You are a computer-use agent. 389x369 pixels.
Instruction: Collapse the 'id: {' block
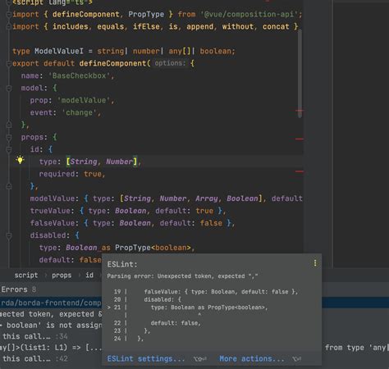tap(8, 149)
